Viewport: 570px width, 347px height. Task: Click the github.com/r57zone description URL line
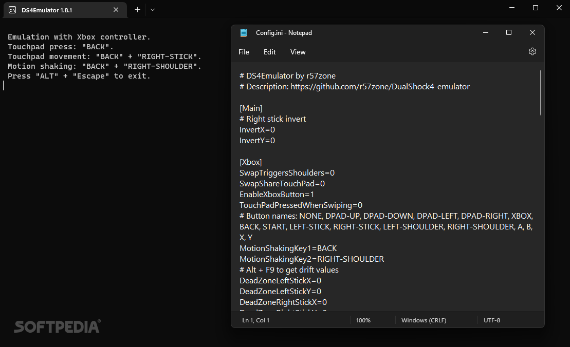point(355,87)
